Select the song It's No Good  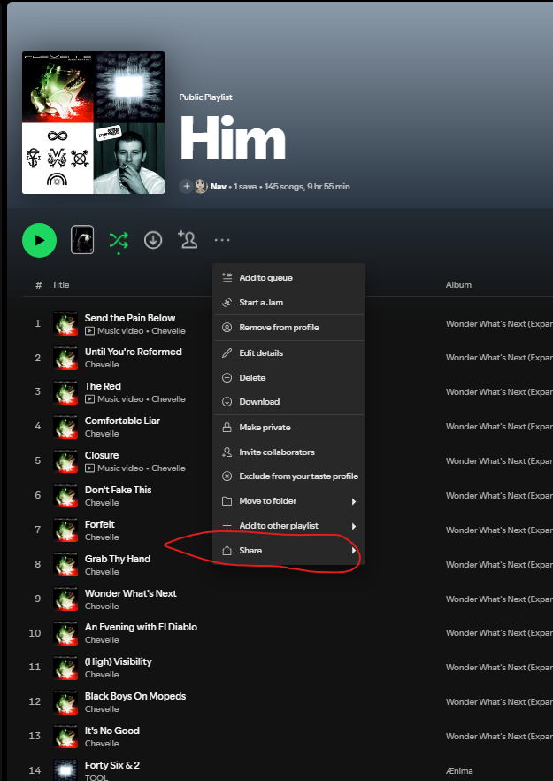[x=112, y=731]
